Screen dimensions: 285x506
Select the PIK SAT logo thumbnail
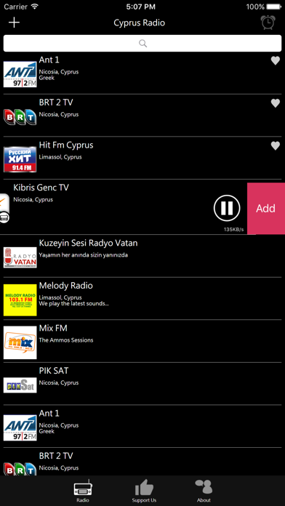pyautogui.click(x=20, y=385)
